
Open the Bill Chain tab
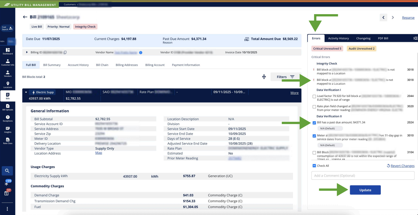102,65
